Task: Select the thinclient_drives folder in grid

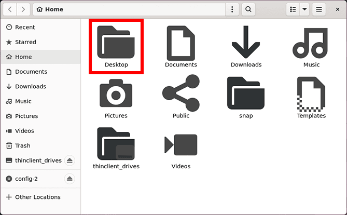Action: pyautogui.click(x=116, y=144)
